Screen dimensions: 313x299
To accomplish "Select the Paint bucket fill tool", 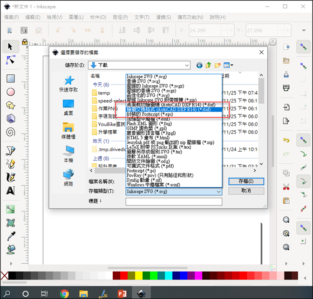I will point(11,249).
